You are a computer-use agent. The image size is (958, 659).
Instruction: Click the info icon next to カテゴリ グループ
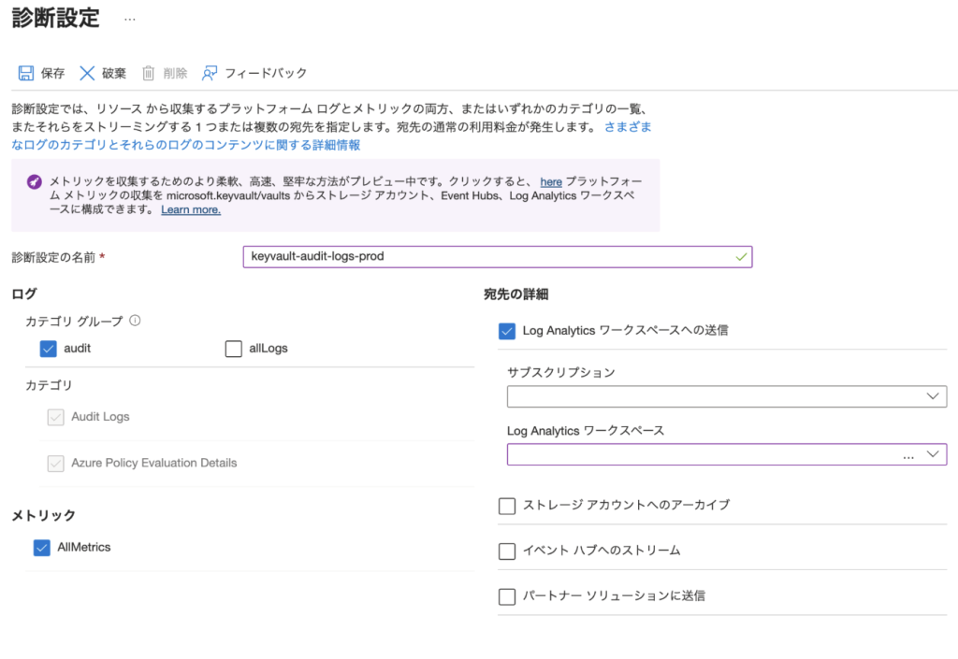pos(135,321)
